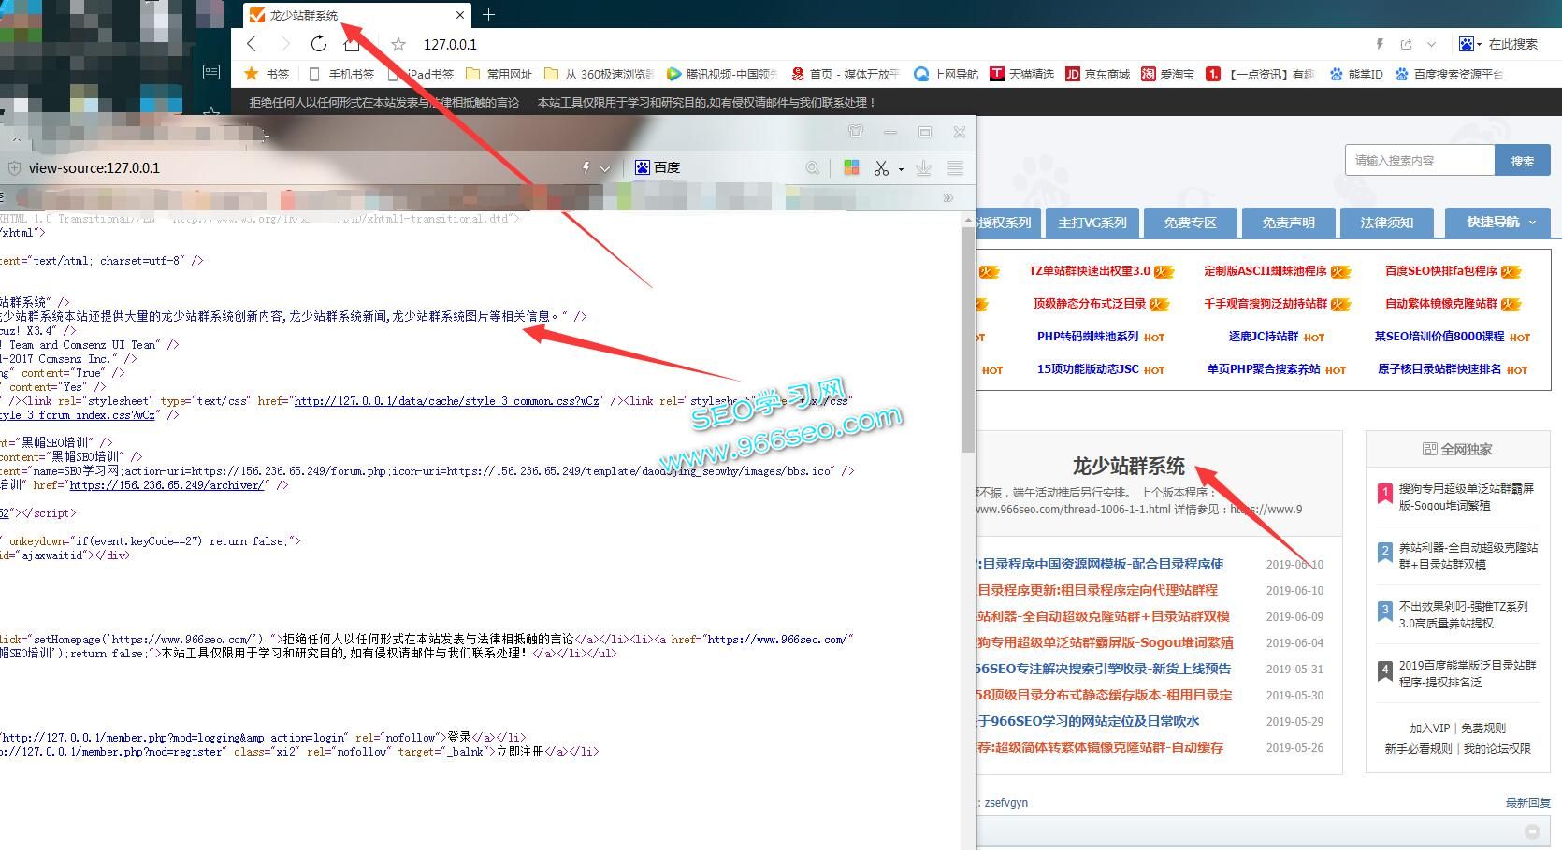Click the sidebar panel icon left of bookmarks bar
This screenshot has width=1562, height=850.
211,72
